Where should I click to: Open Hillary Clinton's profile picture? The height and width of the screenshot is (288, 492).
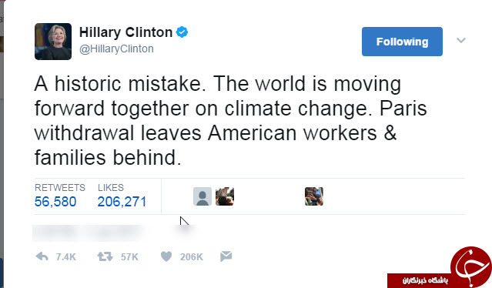53,42
